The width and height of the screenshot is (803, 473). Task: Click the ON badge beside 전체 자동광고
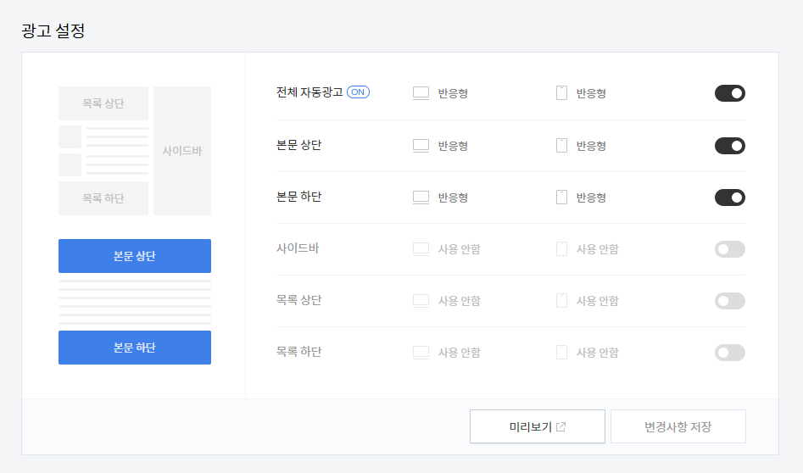tap(358, 92)
